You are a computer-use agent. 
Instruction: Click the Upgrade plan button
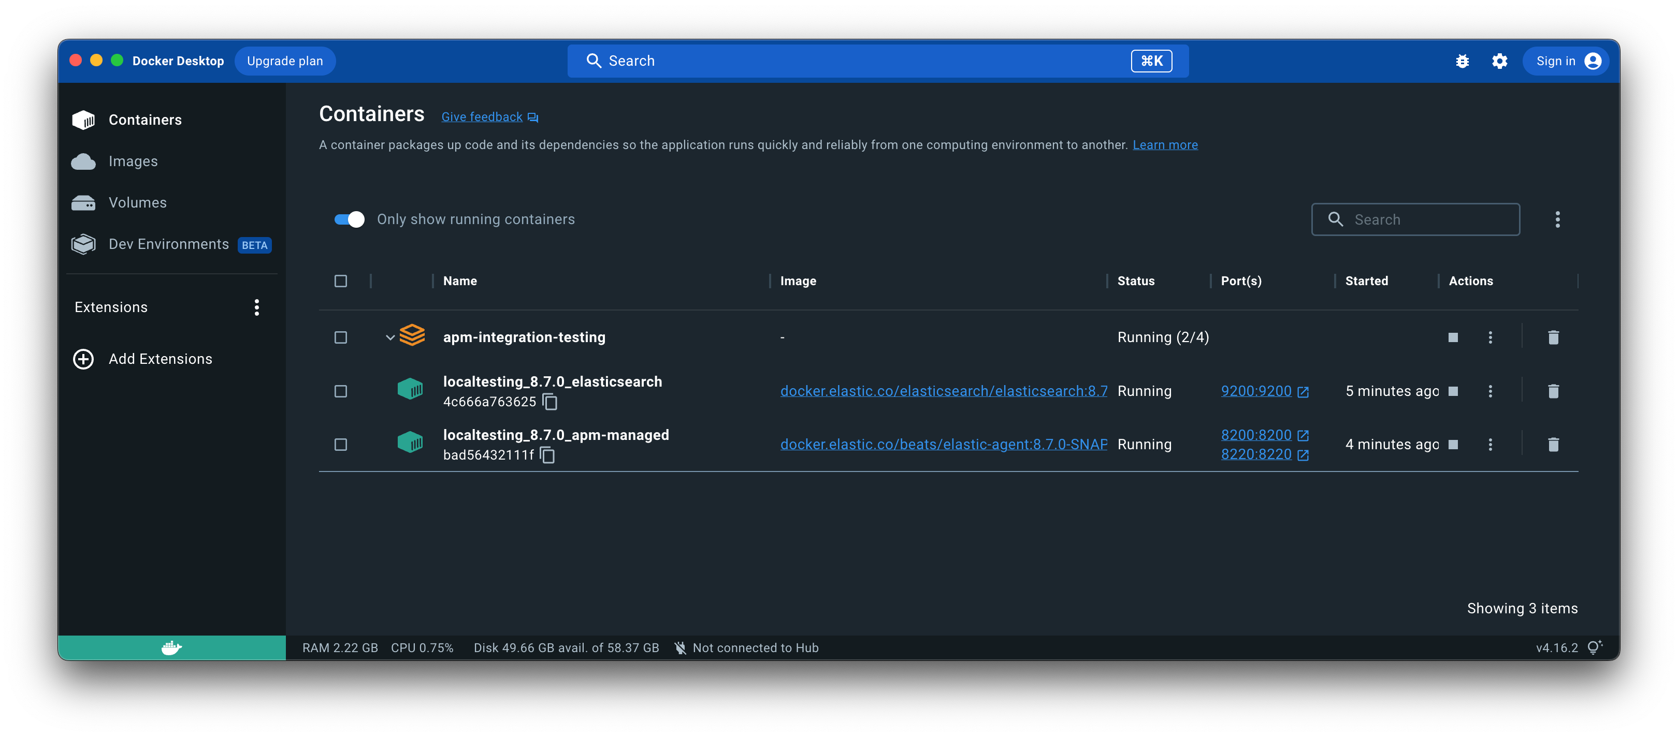click(285, 61)
